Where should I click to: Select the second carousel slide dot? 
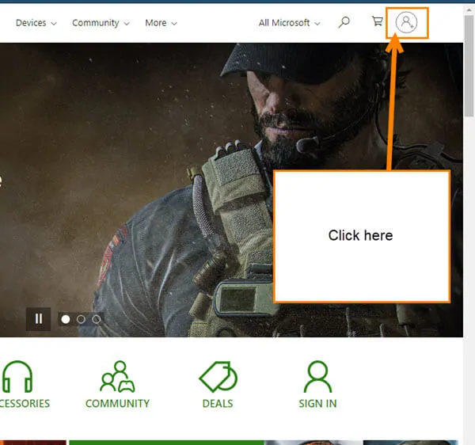pos(81,319)
